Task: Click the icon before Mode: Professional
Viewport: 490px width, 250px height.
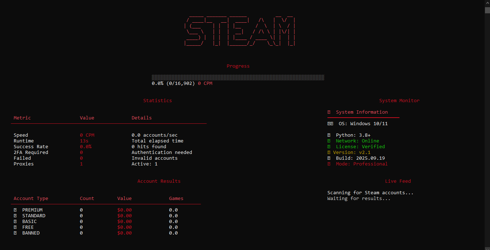Action: [329, 164]
